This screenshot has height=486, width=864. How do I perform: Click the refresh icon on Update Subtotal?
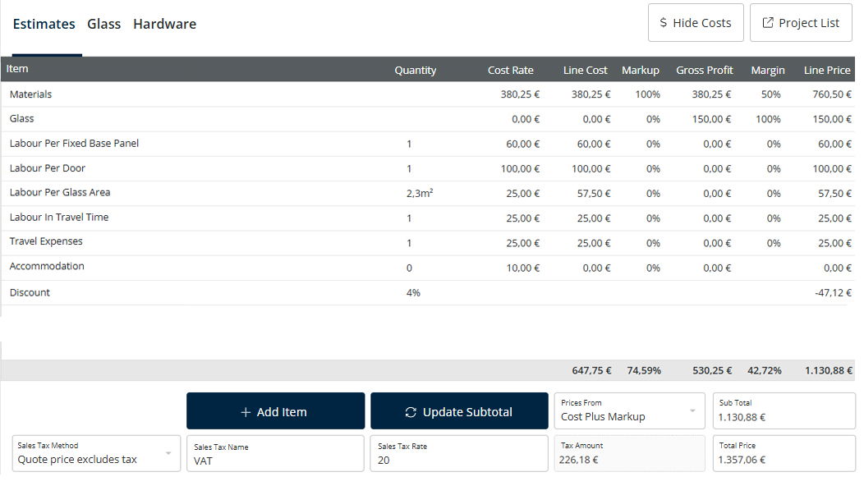[411, 412]
